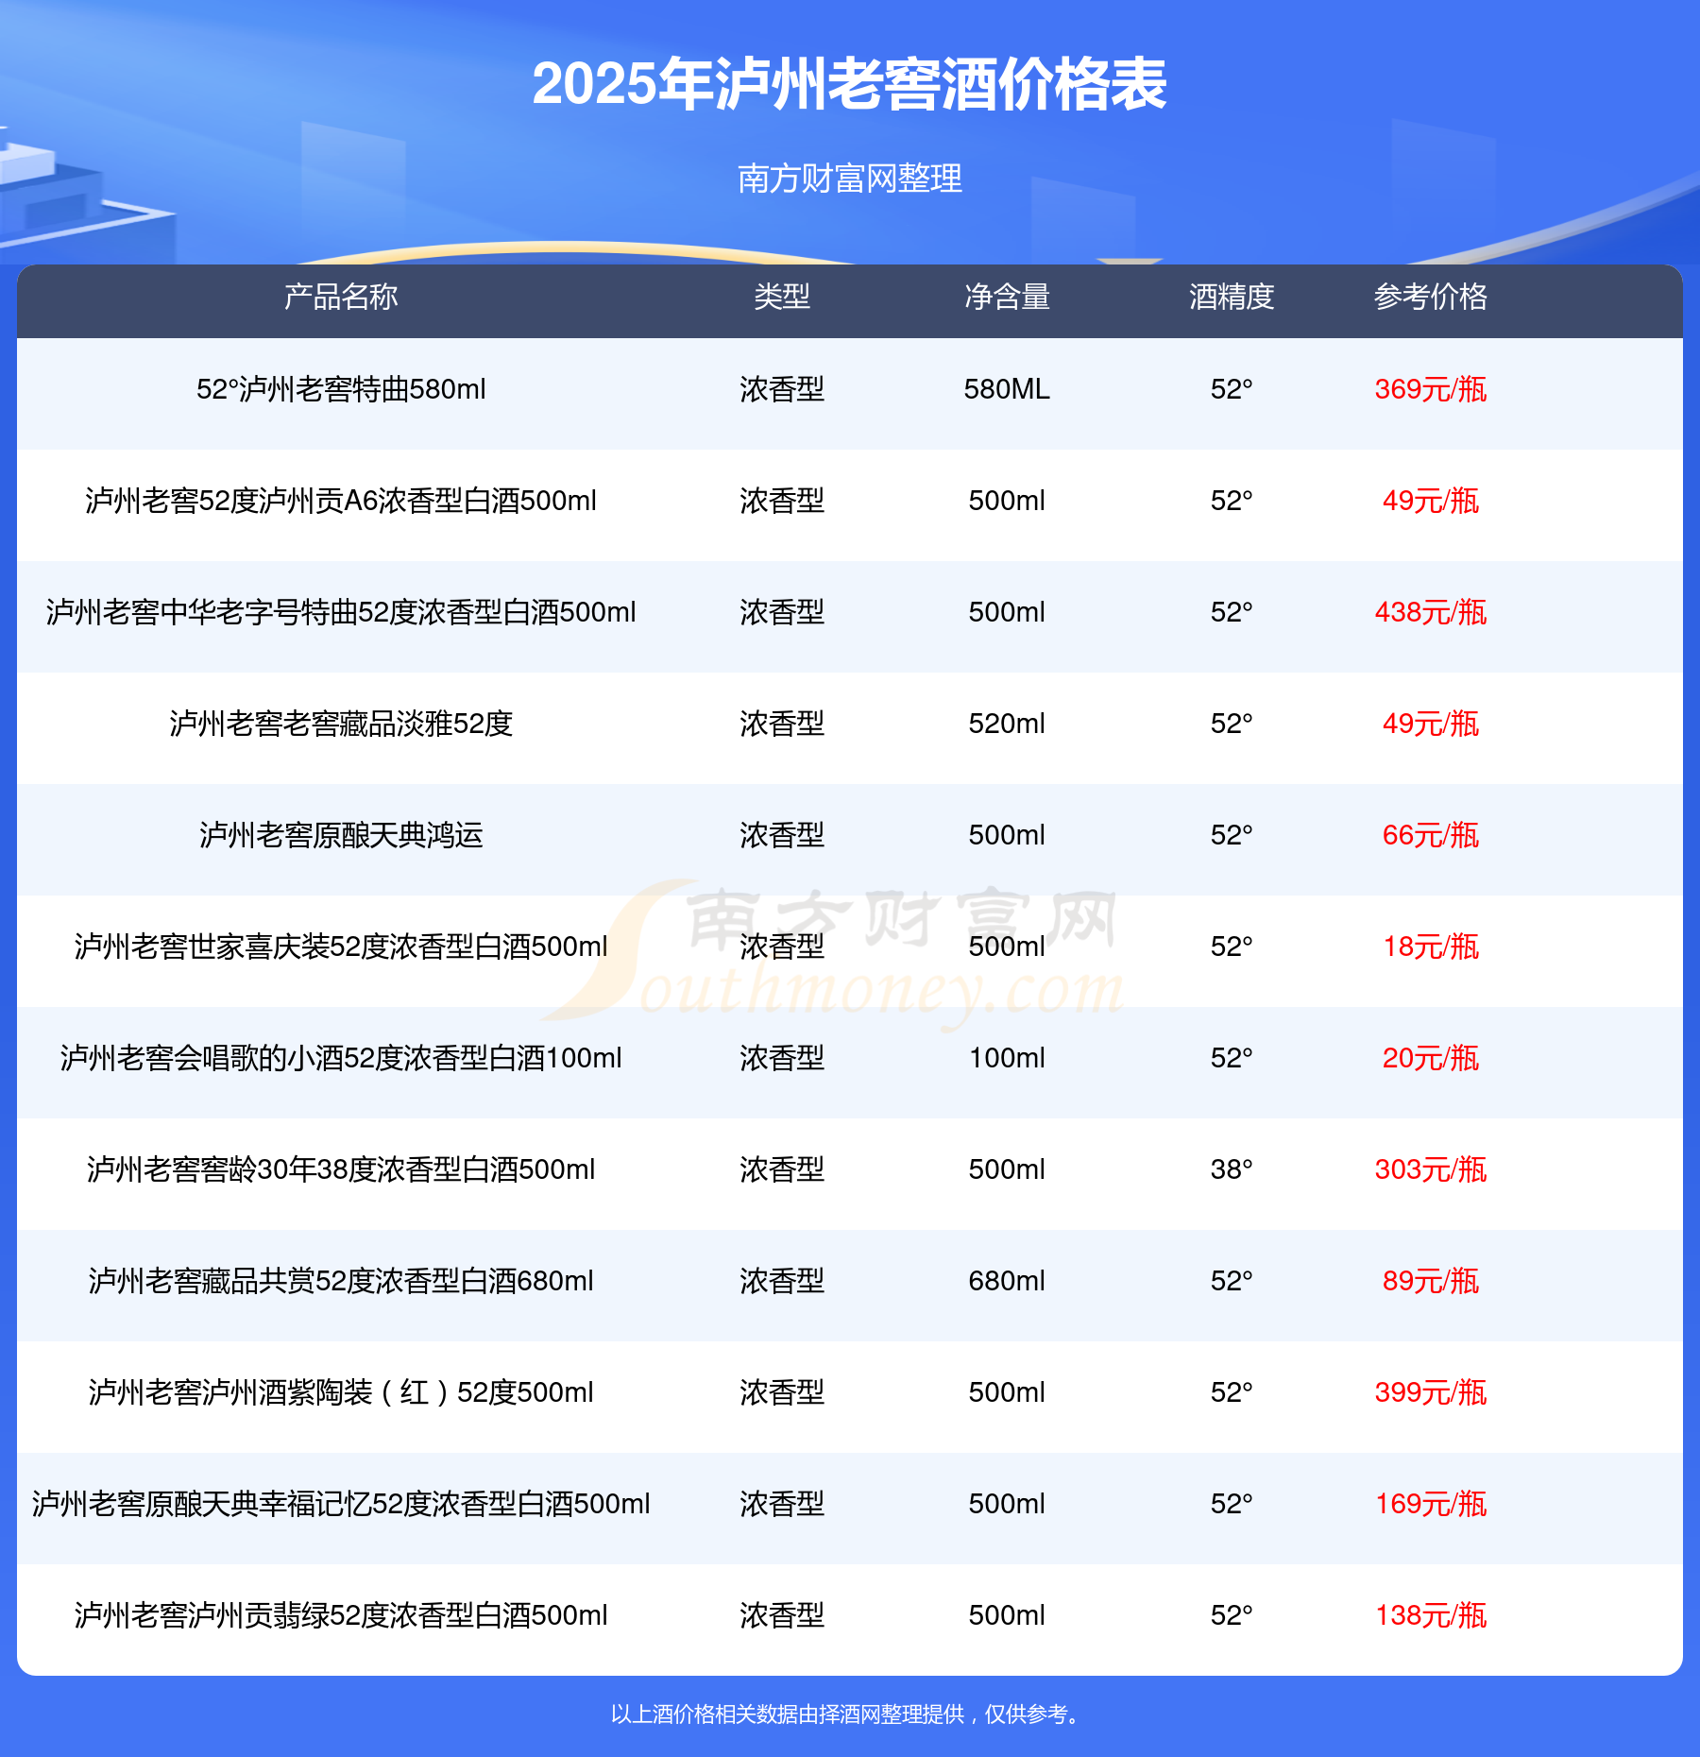
Task: Click product name 泸州老窖会唱歌的小酒52度浓香型白酒100ml
Action: click(x=341, y=1058)
